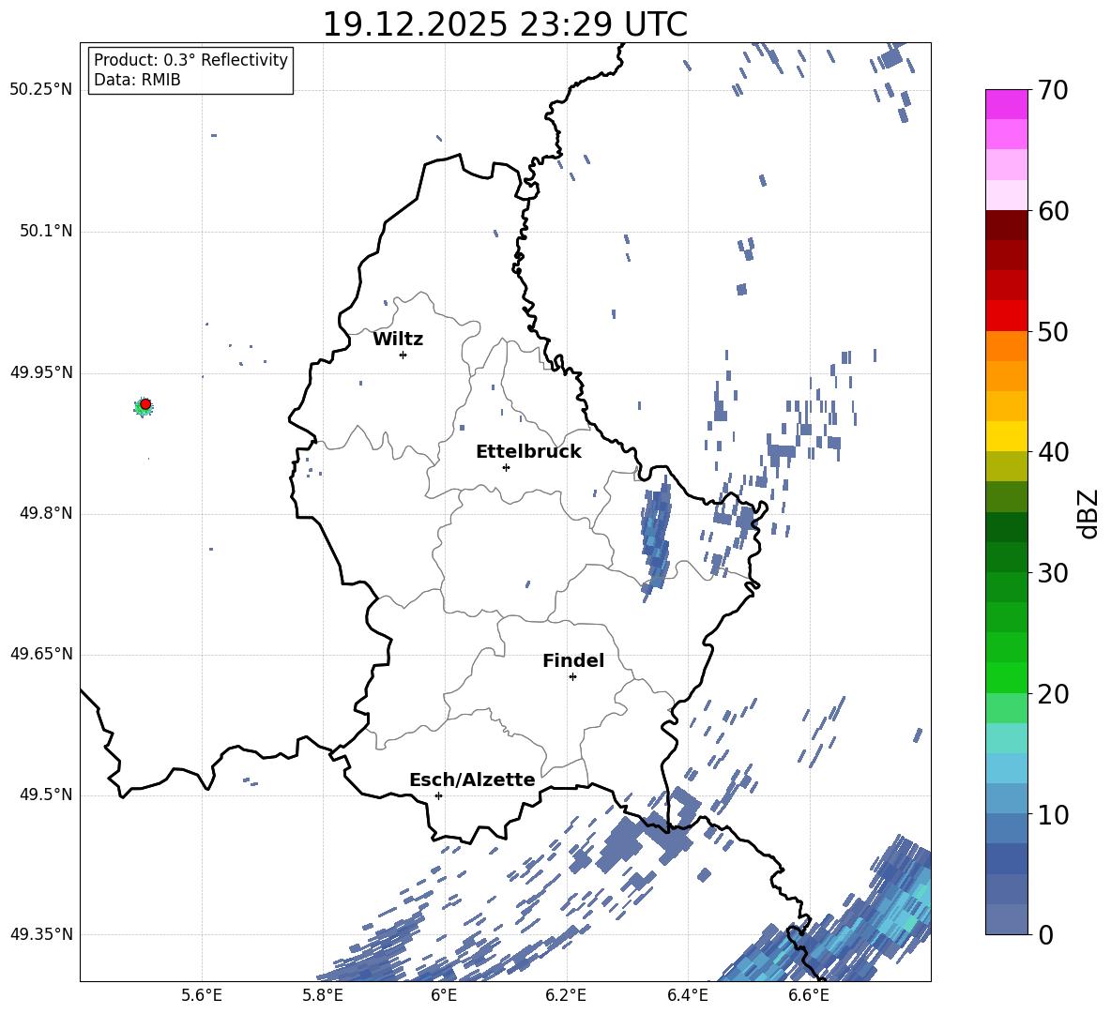Image resolution: width=1111 pixels, height=1014 pixels.
Task: Click the colorbar tick value 50
Action: tap(1053, 331)
